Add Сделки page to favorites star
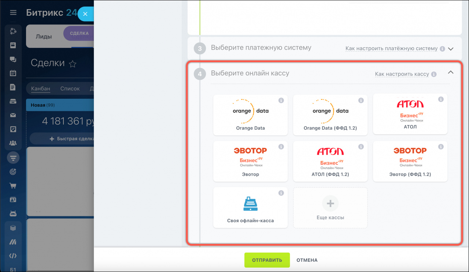This screenshot has height=272, width=469. (73, 64)
